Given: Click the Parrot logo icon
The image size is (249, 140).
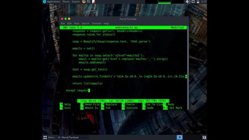Looking at the screenshot, I should (x=44, y=2).
